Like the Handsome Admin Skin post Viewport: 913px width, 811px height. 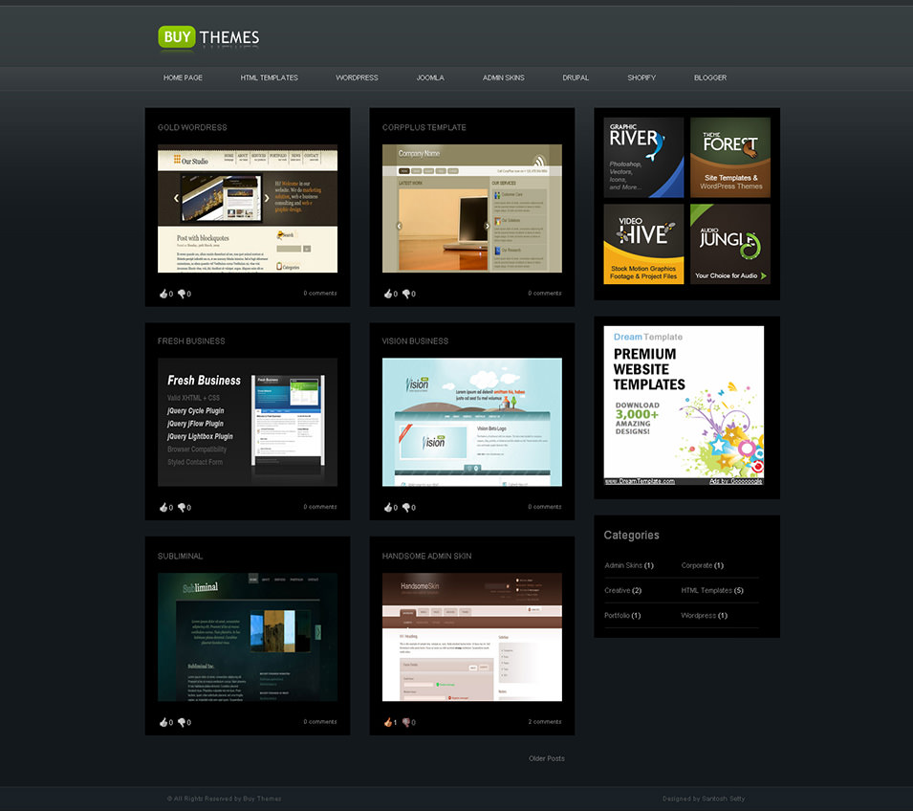point(388,722)
